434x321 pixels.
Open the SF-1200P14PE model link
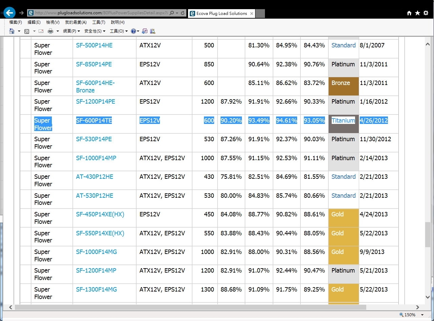coord(96,102)
